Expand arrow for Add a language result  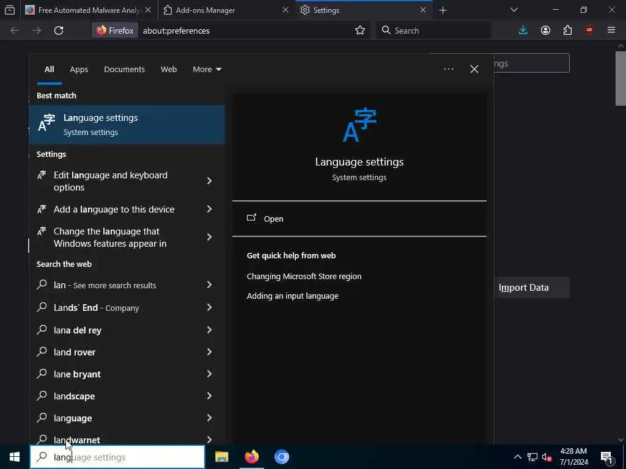(x=209, y=209)
